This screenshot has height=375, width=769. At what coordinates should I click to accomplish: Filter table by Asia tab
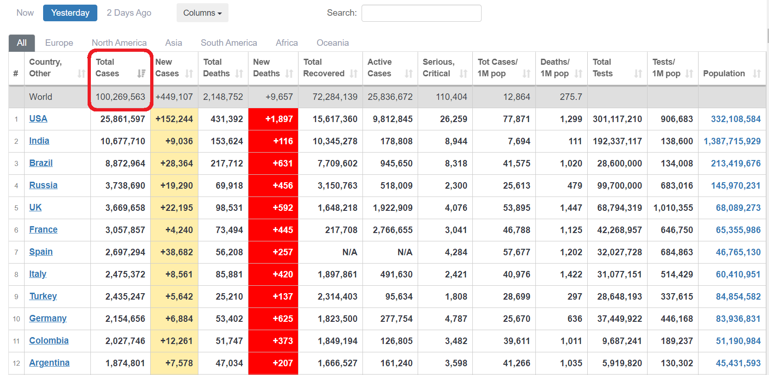[x=174, y=43]
